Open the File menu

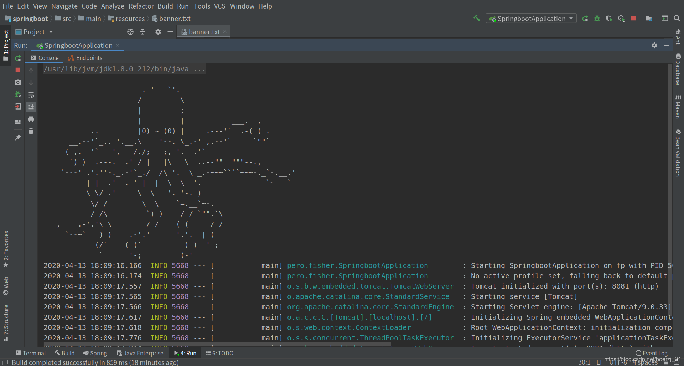pos(7,6)
